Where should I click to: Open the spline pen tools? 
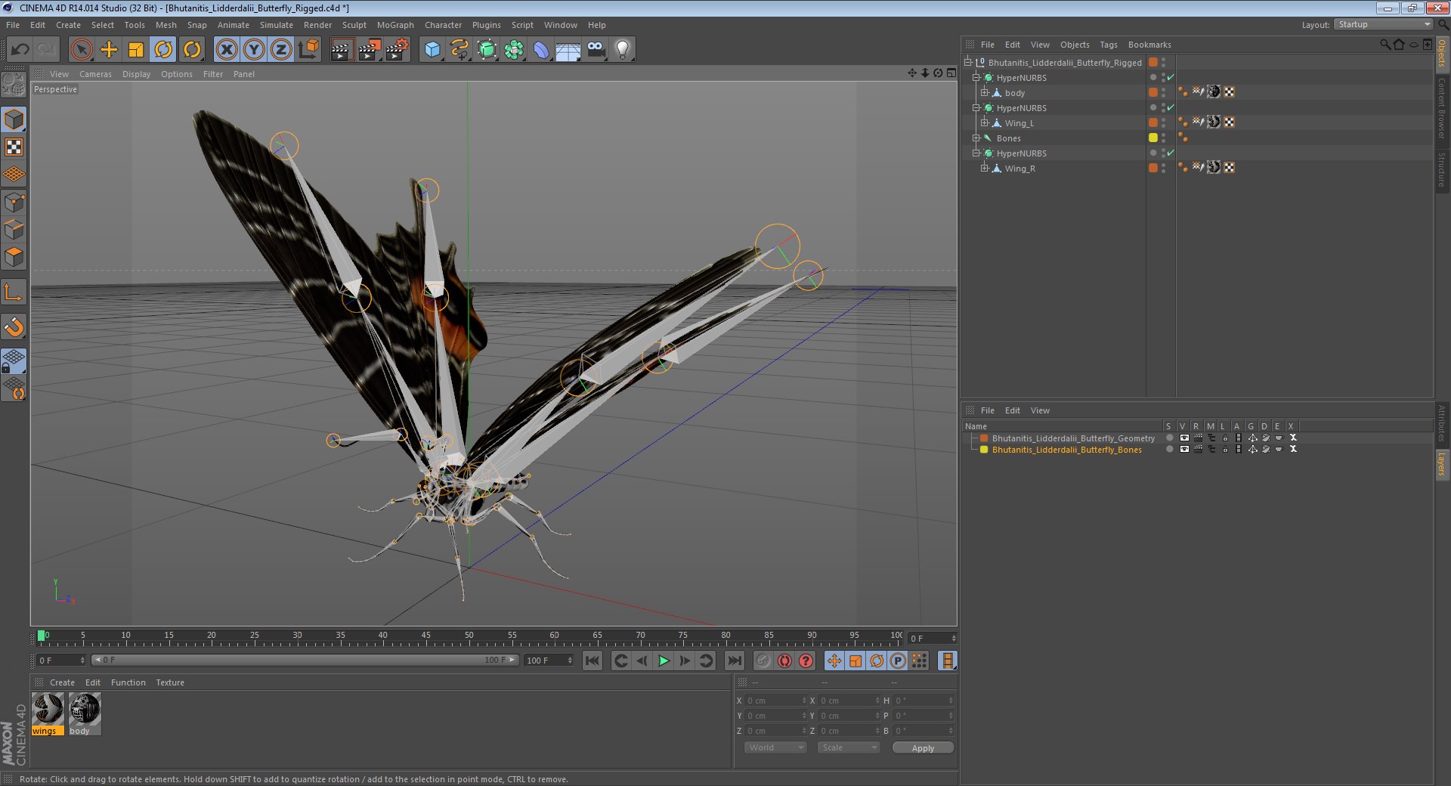point(459,50)
